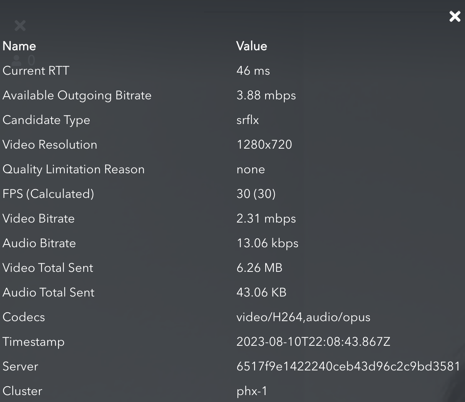Select the Available Outgoing Bitrate row label
The width and height of the screenshot is (465, 402).
(x=77, y=95)
